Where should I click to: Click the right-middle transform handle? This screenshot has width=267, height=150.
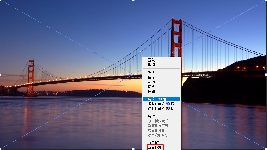click(x=266, y=74)
